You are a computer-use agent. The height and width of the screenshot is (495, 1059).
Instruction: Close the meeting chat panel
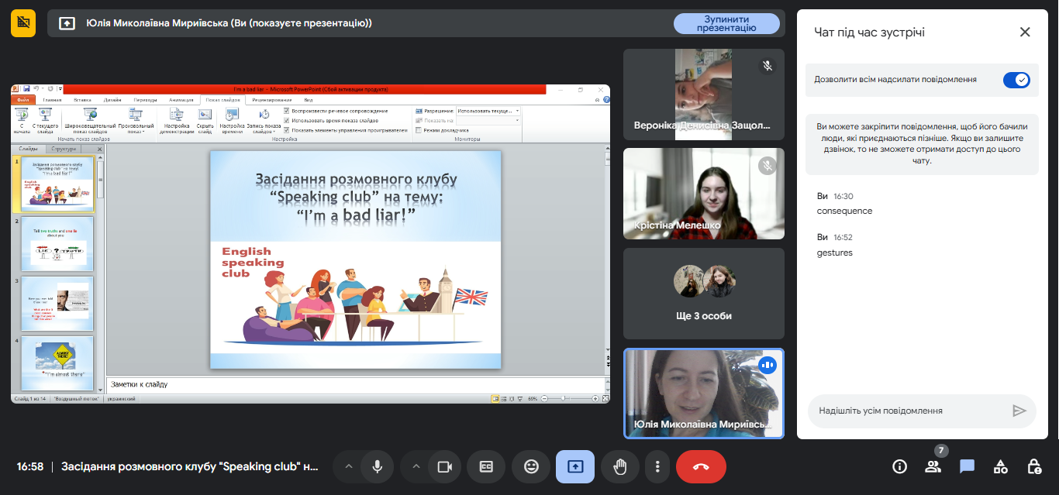(x=1025, y=32)
